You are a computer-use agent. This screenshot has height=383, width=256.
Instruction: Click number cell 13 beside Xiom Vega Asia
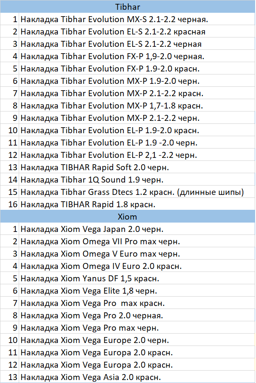(x=9, y=377)
